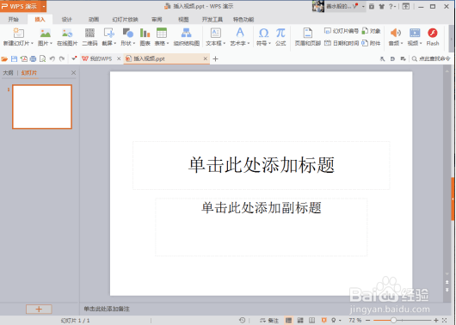Click the Audio (音频) speaker icon
Screen dimensions: 456x325
click(x=396, y=33)
